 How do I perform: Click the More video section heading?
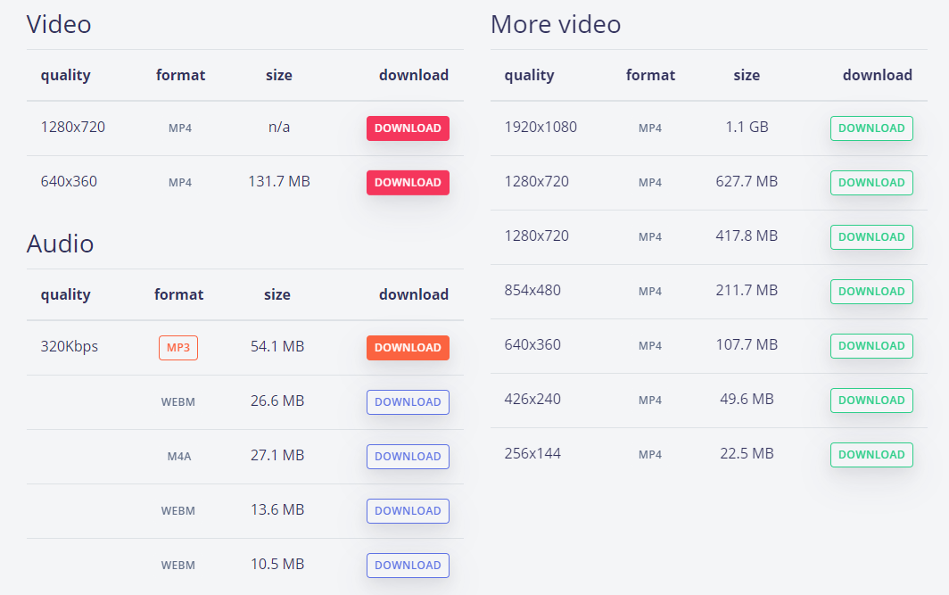(x=556, y=24)
